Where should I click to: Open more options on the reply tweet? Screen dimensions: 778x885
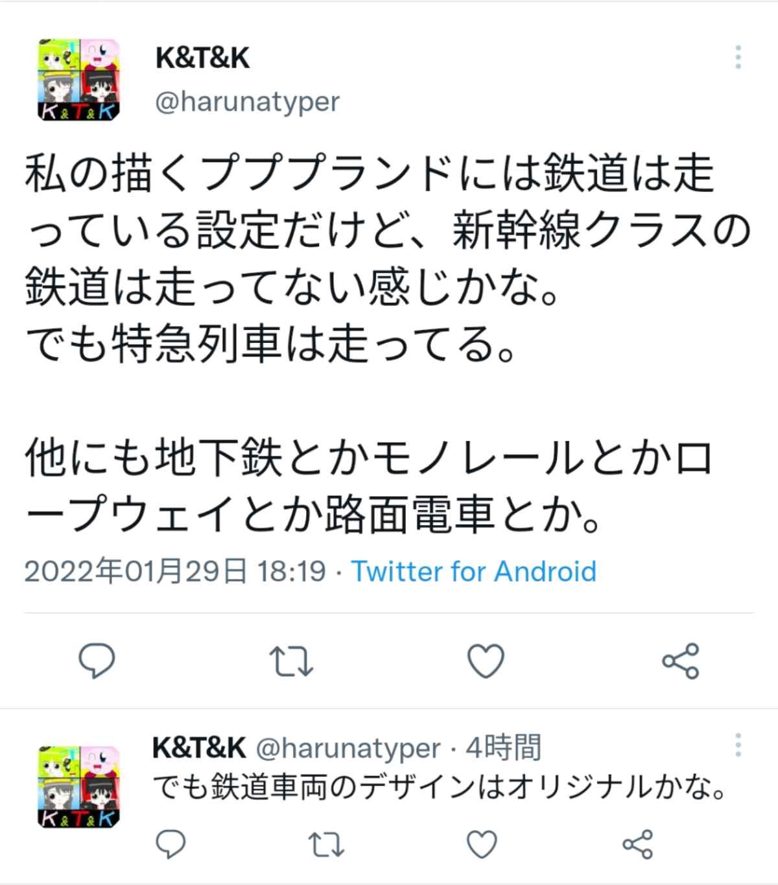(x=738, y=745)
